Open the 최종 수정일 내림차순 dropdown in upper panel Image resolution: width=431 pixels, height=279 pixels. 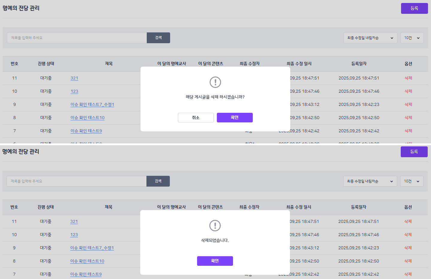tap(370, 38)
